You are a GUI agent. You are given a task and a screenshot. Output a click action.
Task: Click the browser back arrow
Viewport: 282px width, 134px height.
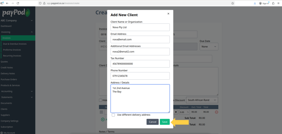tap(7, 3)
